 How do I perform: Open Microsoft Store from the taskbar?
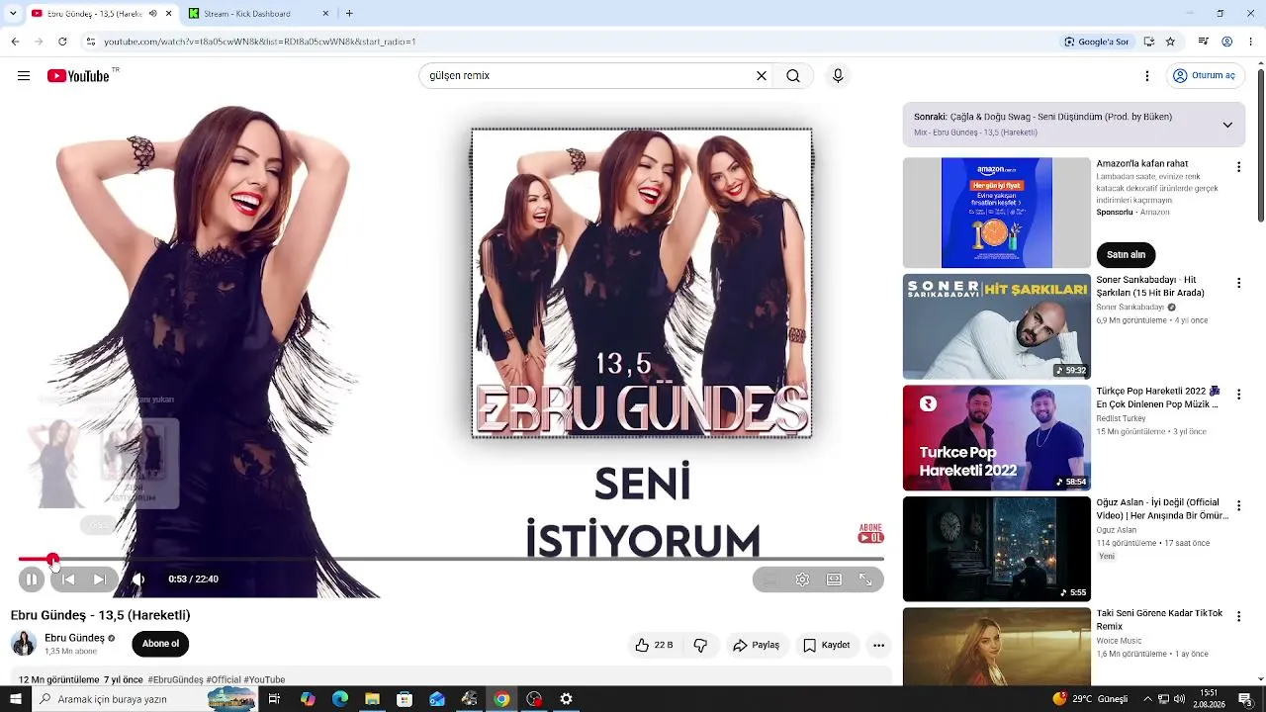click(x=405, y=699)
